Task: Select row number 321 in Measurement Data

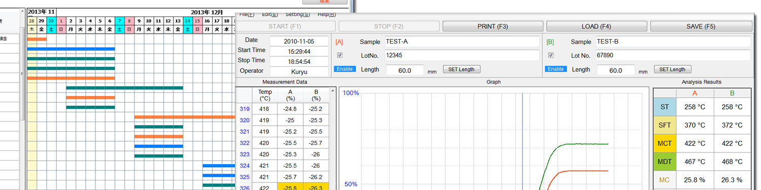Action: point(245,131)
